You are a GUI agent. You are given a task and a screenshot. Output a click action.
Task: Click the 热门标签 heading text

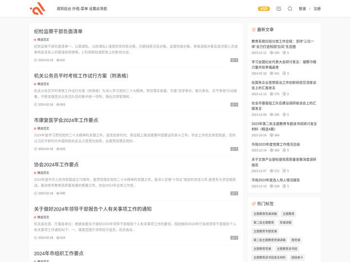(265, 204)
